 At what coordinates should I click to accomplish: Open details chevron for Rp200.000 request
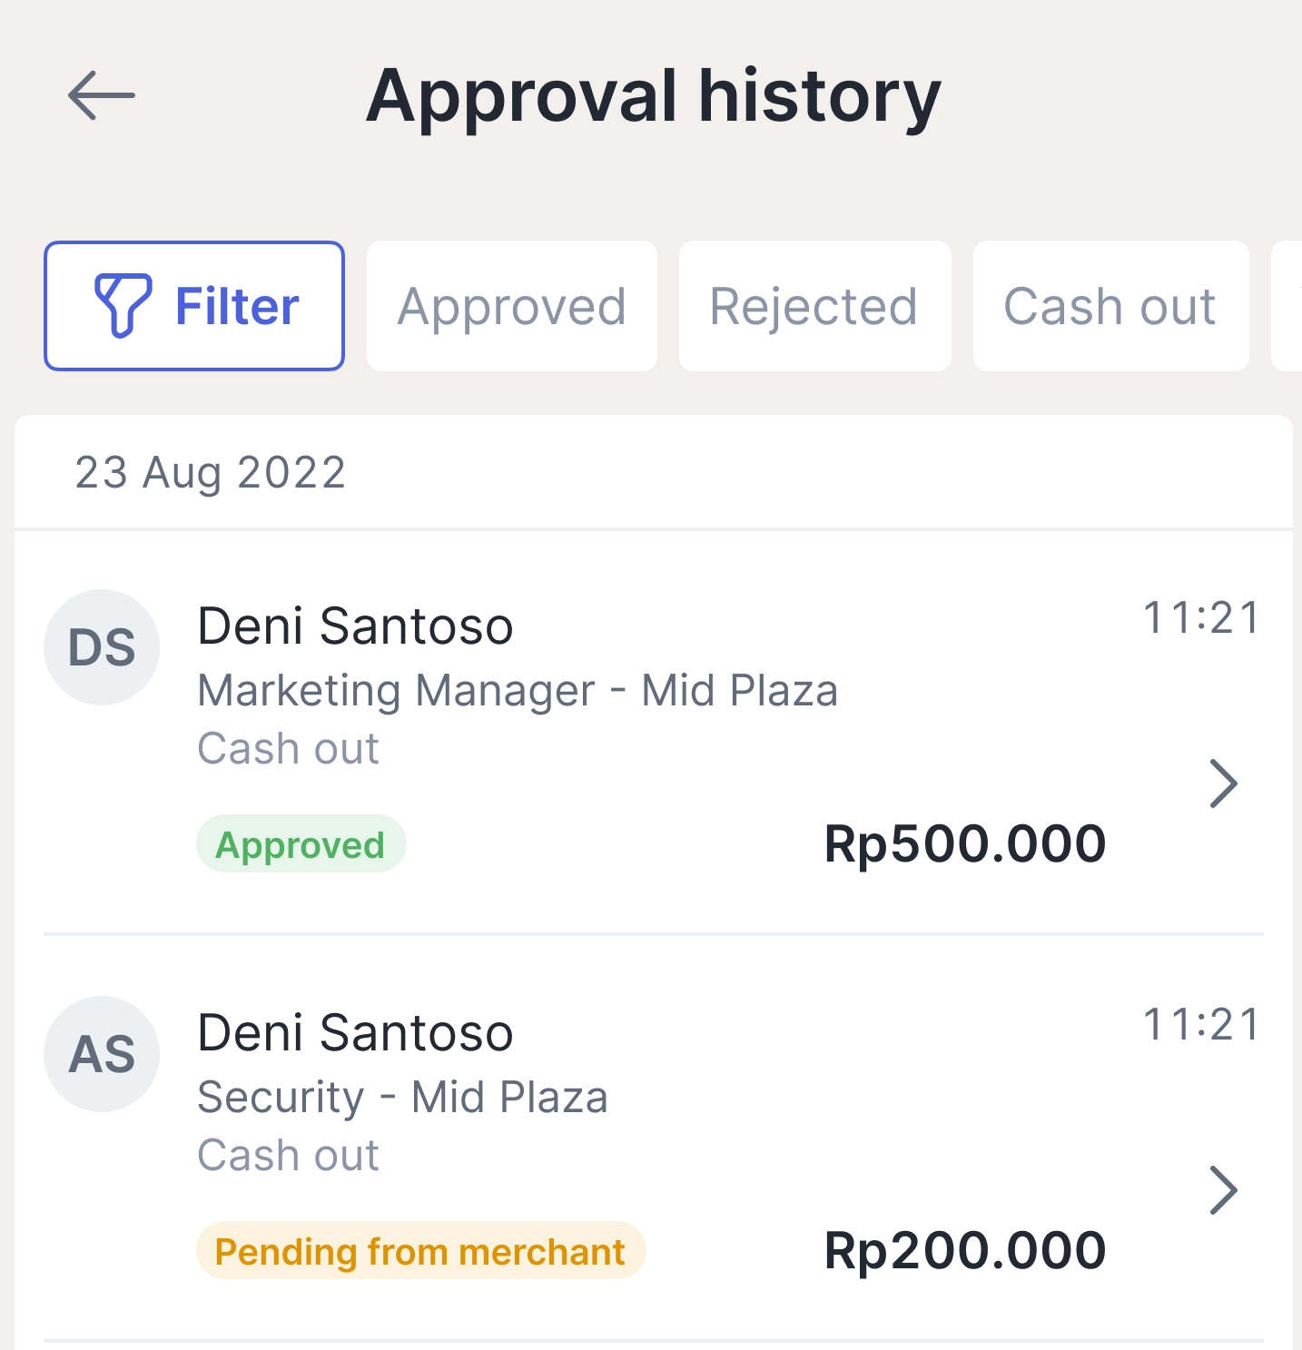(x=1223, y=1190)
